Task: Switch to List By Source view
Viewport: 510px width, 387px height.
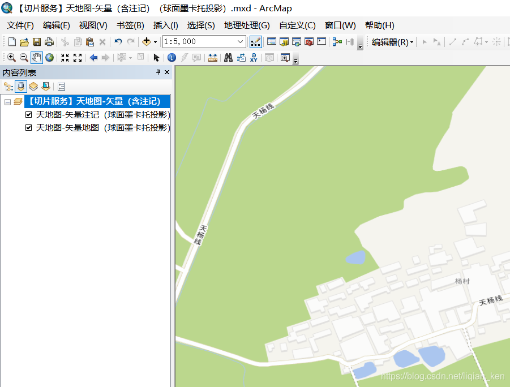Action: 21,87
